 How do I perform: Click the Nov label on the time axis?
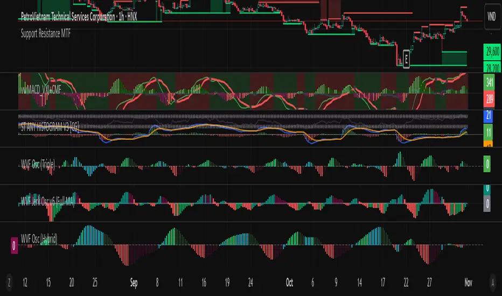coord(469,283)
